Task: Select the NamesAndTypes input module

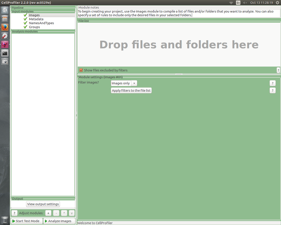Action: coord(42,23)
